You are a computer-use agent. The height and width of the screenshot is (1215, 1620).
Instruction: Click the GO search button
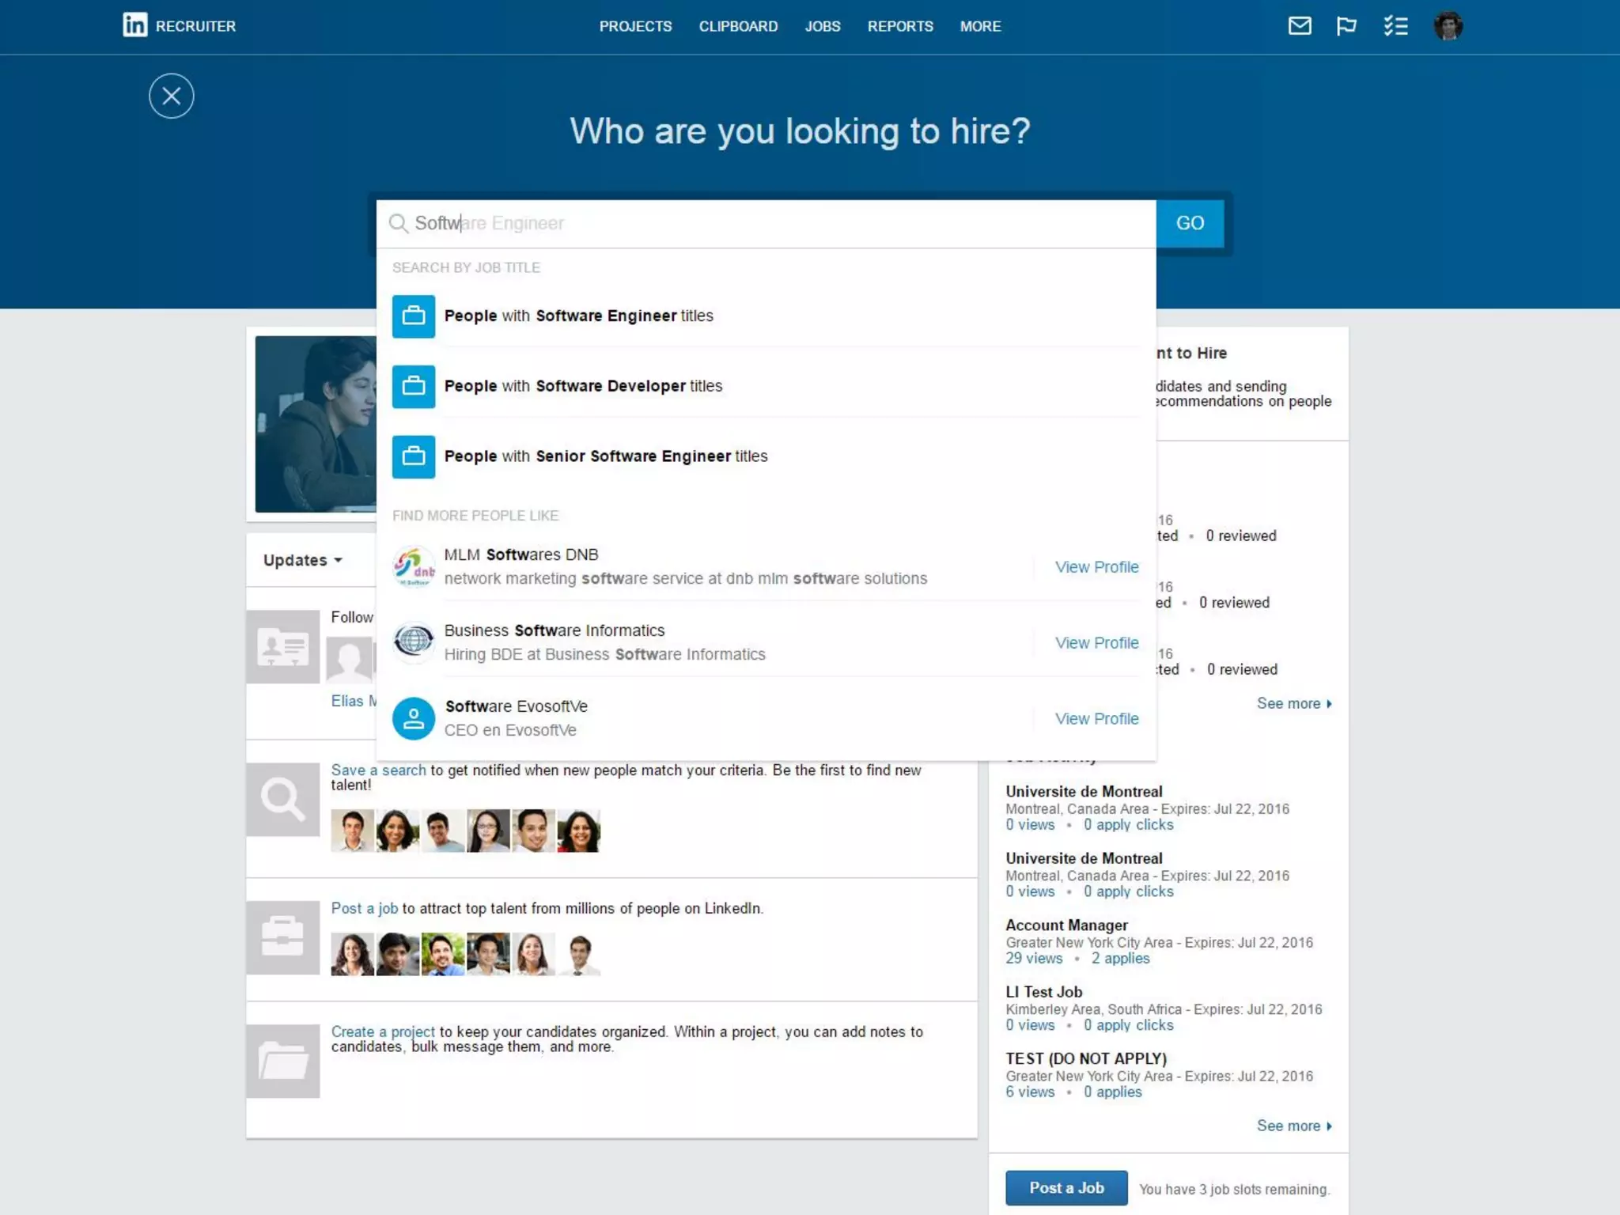tap(1190, 223)
